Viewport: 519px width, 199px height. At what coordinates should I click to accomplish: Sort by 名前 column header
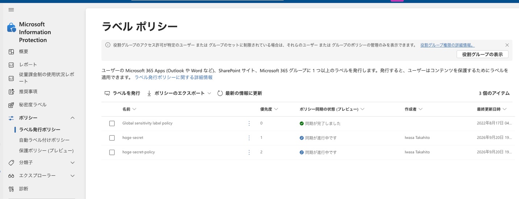[x=129, y=109]
